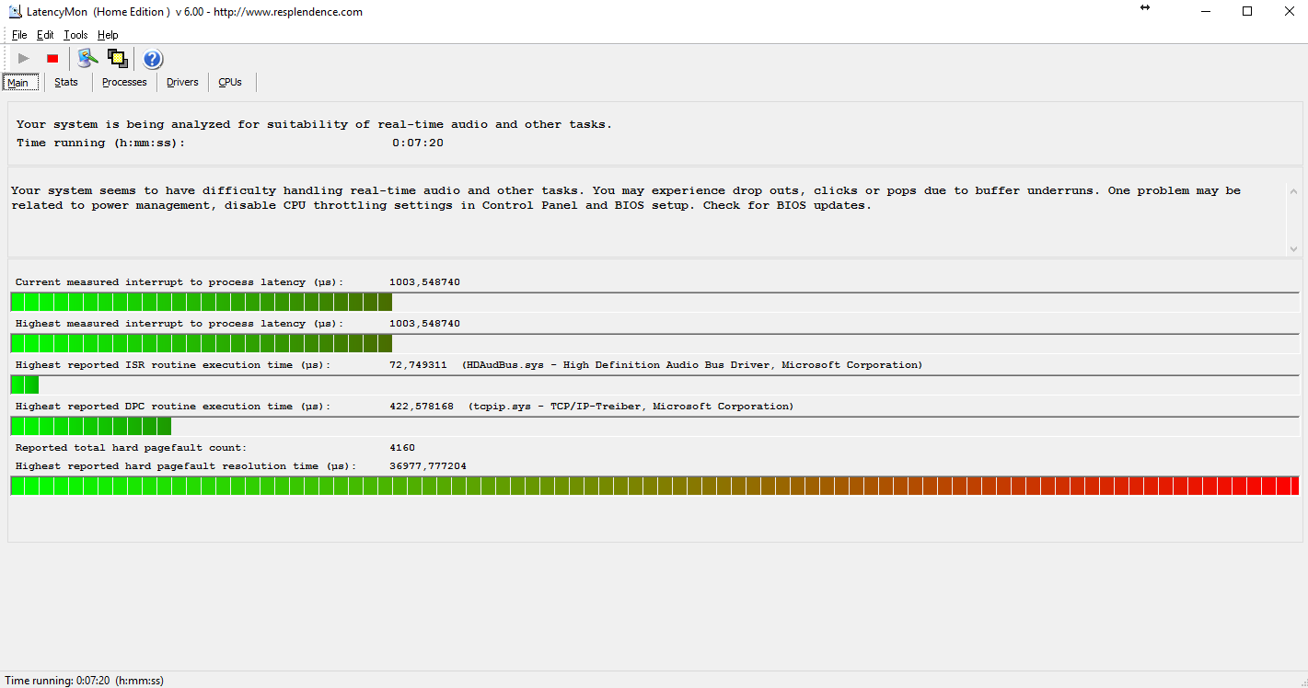Switch to the Stats tab
The width and height of the screenshot is (1308, 688).
coord(66,82)
